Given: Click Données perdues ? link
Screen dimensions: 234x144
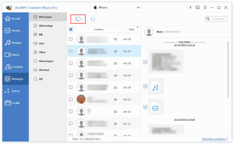Looking at the screenshot, I should (215, 139).
